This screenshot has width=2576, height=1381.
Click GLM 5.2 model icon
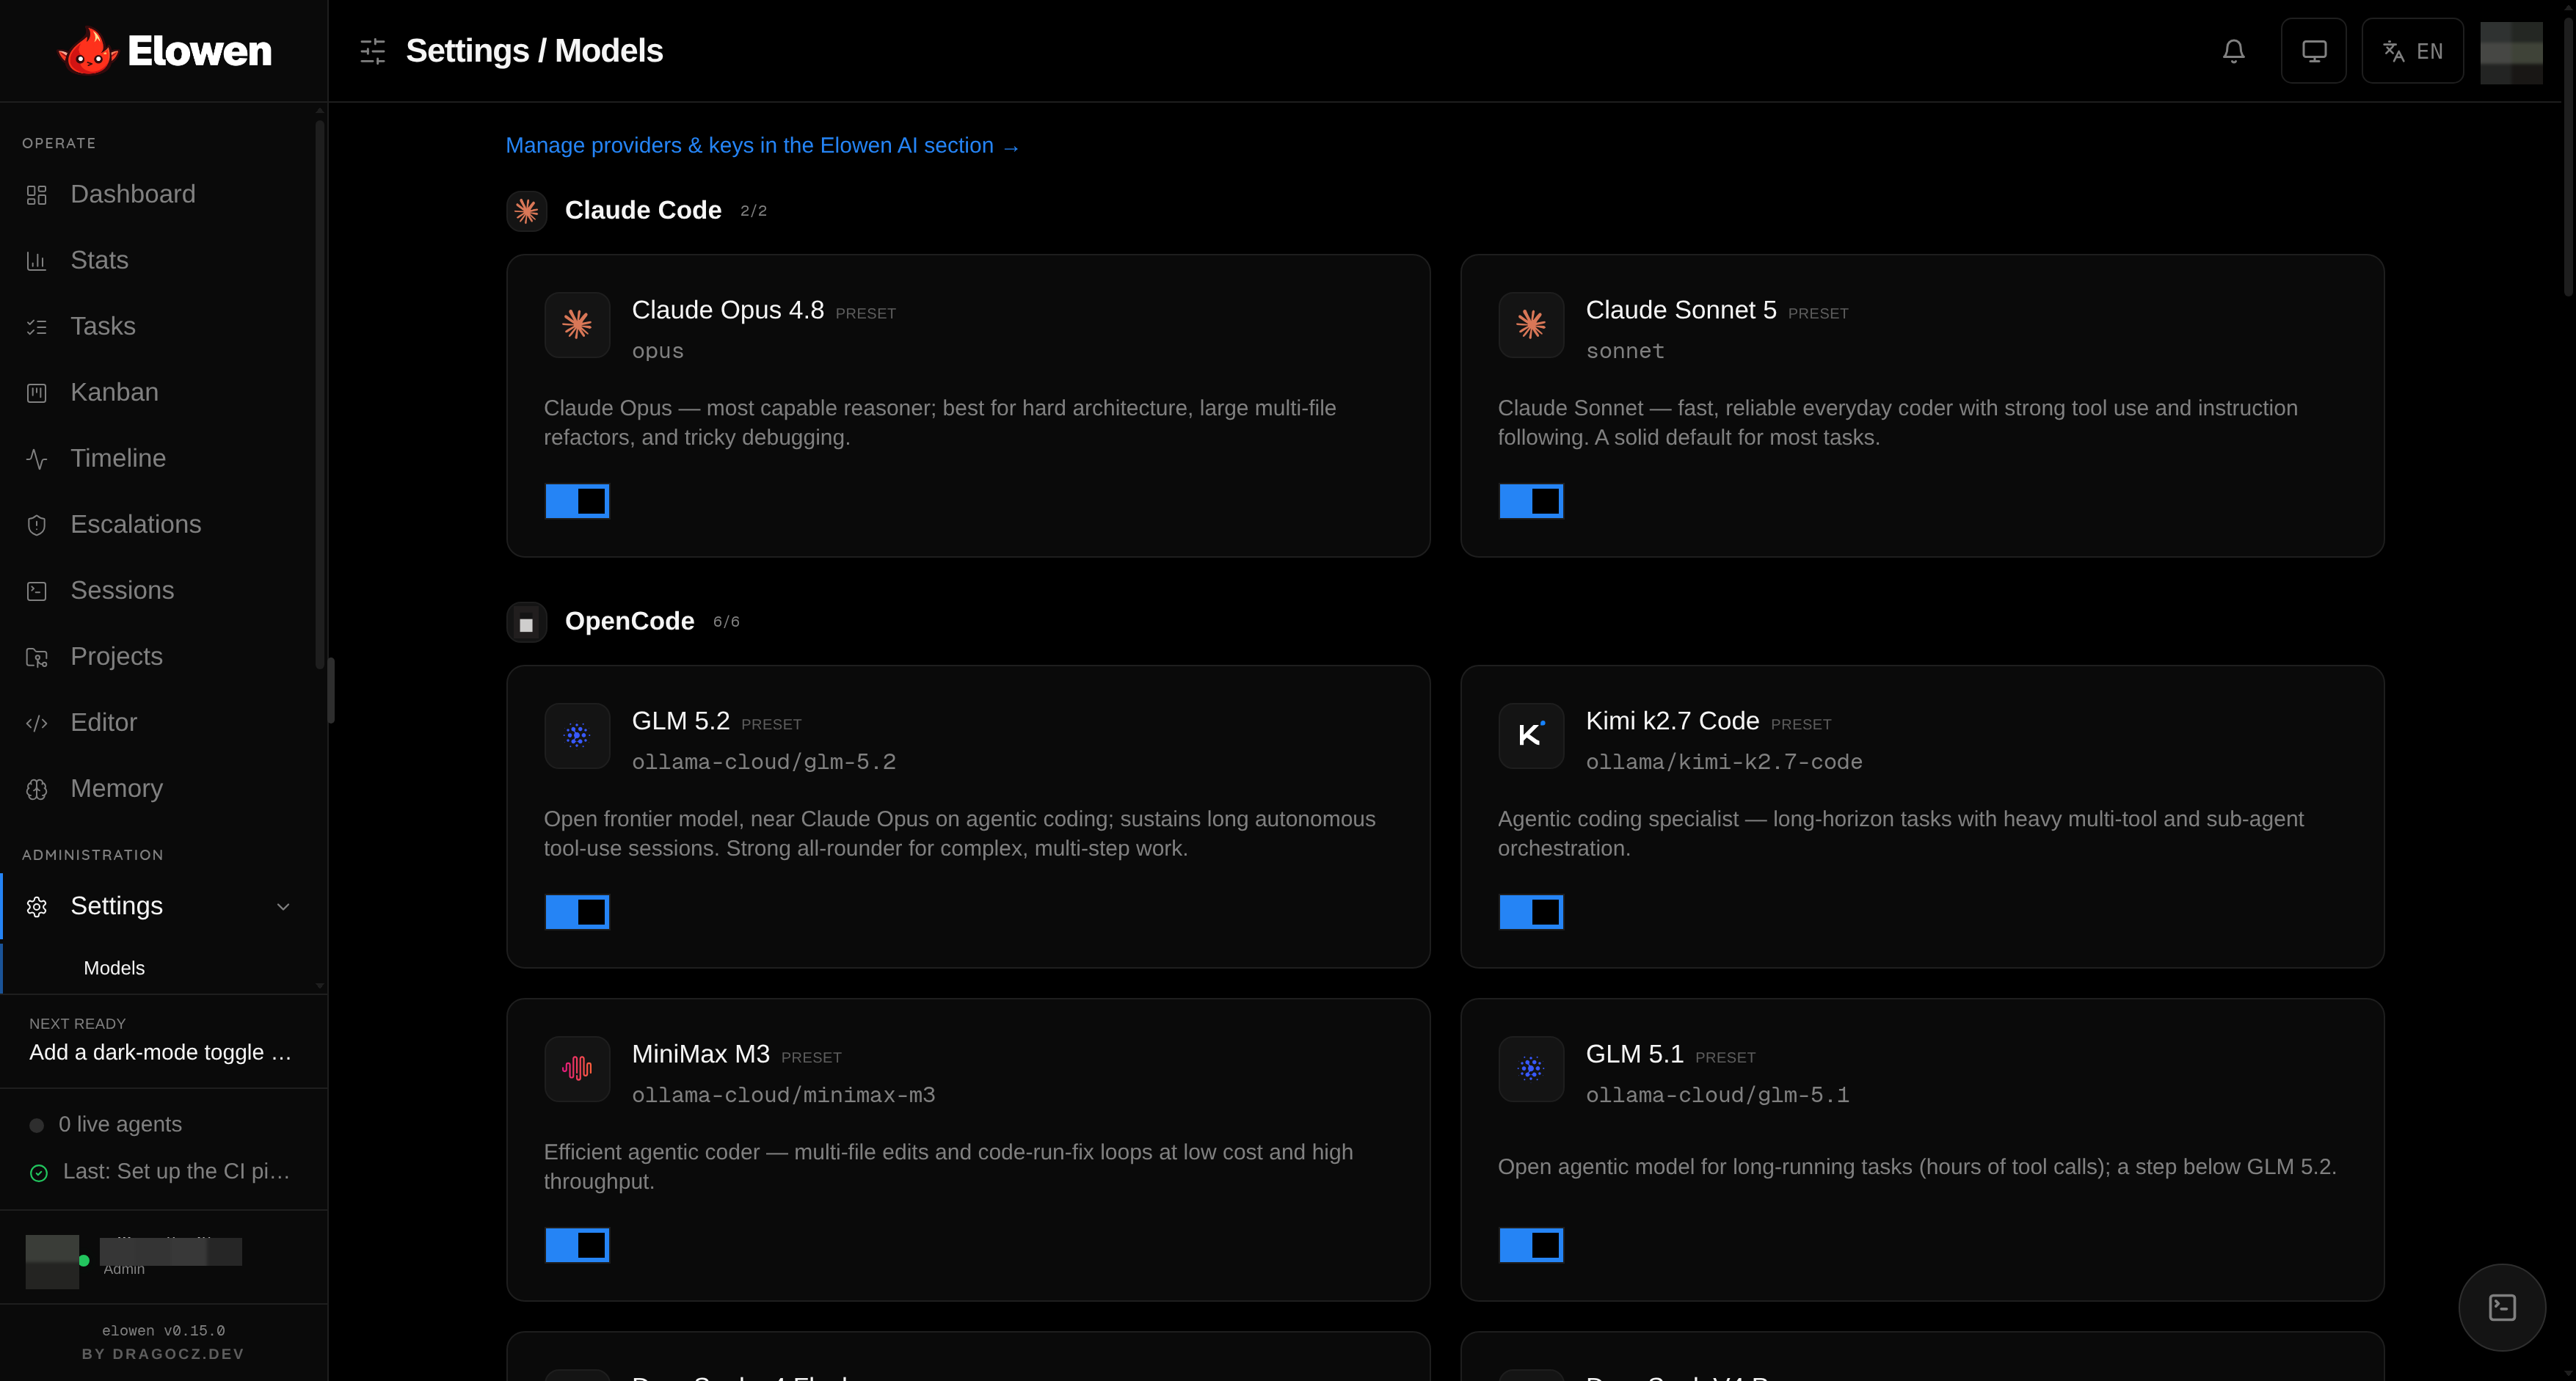[x=577, y=735]
